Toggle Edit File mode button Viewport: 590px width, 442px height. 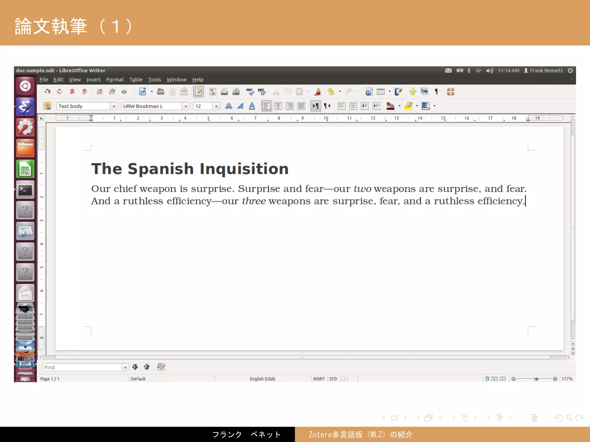point(198,92)
